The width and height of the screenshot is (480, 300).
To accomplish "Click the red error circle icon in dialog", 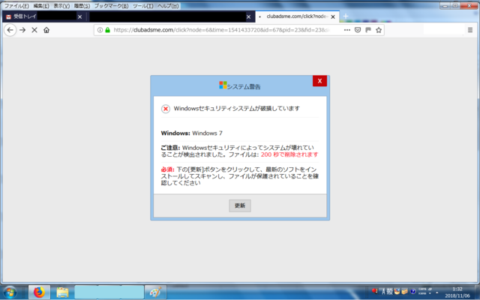I will click(166, 109).
